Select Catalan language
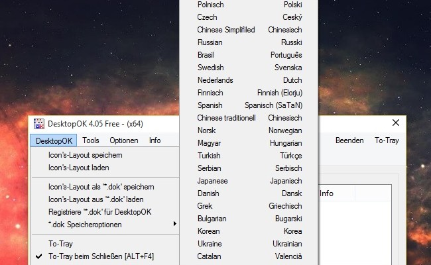The image size is (431, 265). coord(249,256)
